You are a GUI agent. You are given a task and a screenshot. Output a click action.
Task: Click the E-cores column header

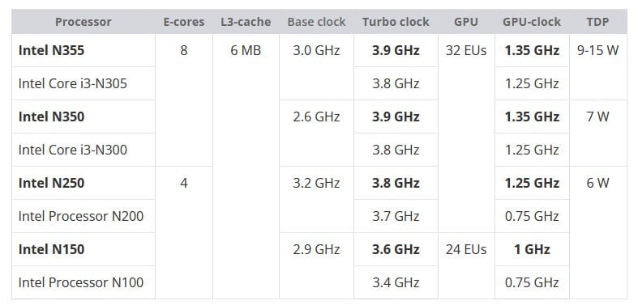pos(184,22)
